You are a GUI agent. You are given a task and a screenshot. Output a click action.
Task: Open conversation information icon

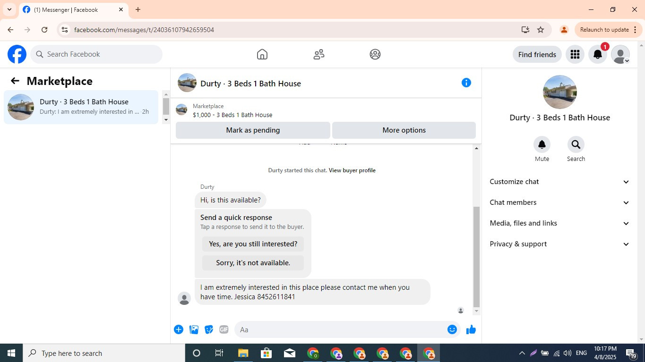pos(466,83)
